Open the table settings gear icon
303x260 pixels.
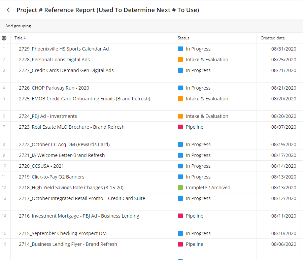click(x=4, y=38)
